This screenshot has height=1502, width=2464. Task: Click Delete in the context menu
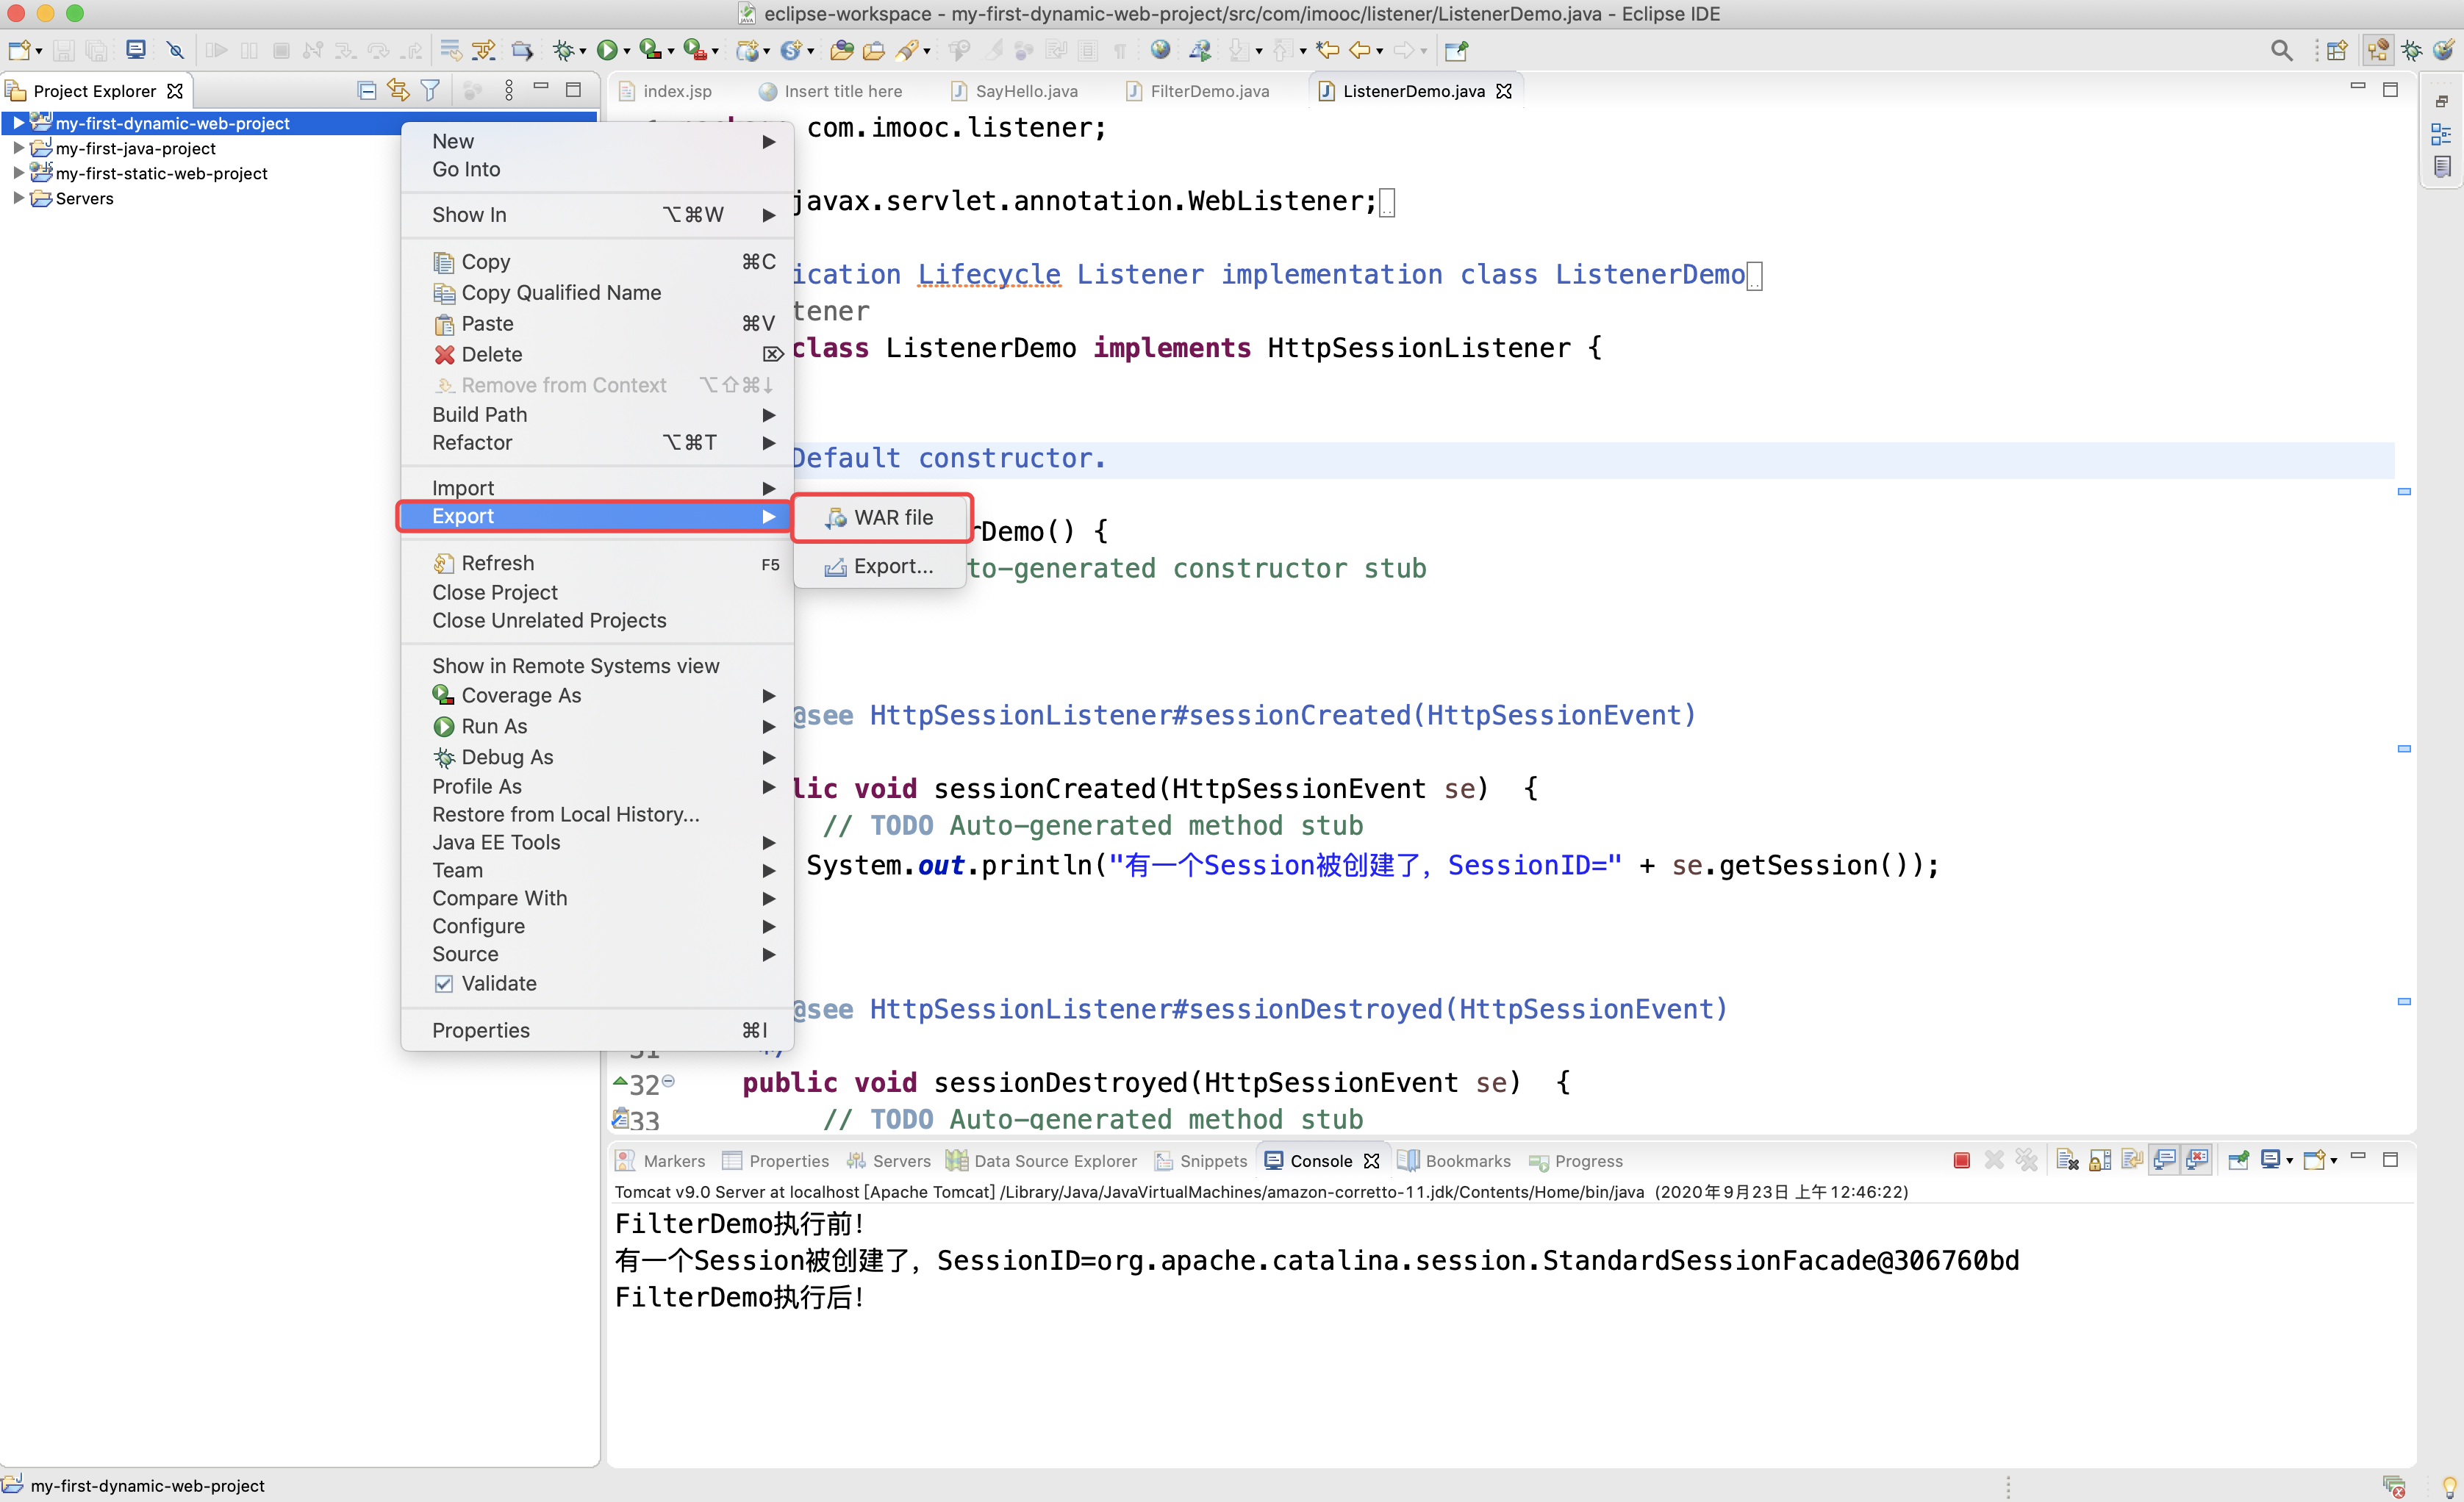coord(597,355)
